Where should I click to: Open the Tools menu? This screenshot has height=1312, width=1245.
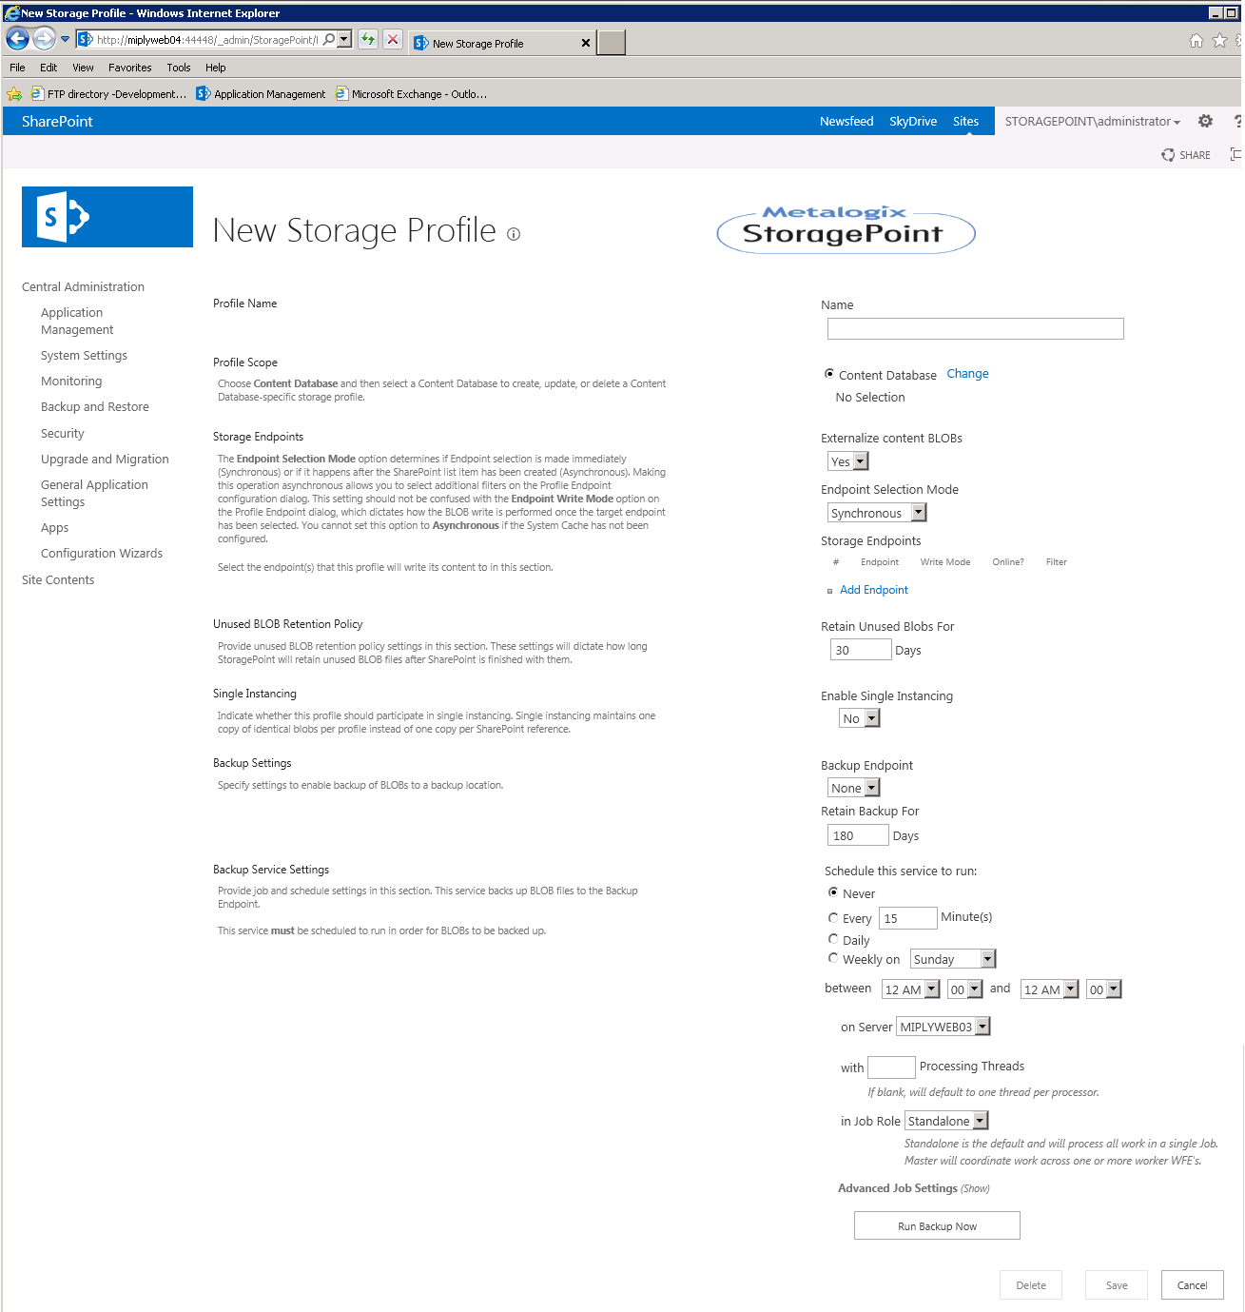(179, 68)
